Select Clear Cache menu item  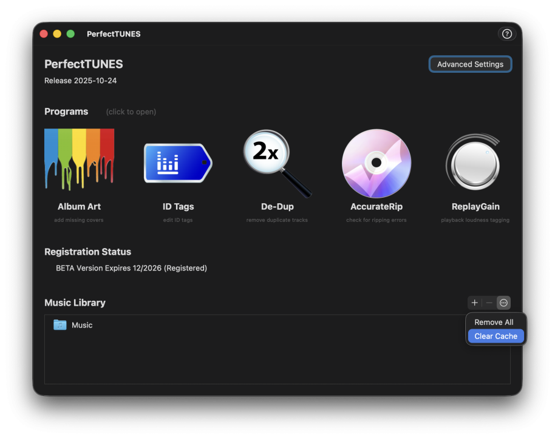(495, 336)
